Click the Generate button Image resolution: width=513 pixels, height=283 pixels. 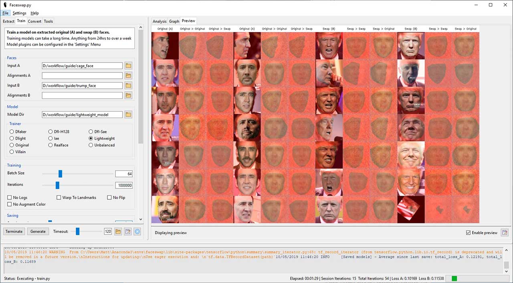(x=38, y=231)
